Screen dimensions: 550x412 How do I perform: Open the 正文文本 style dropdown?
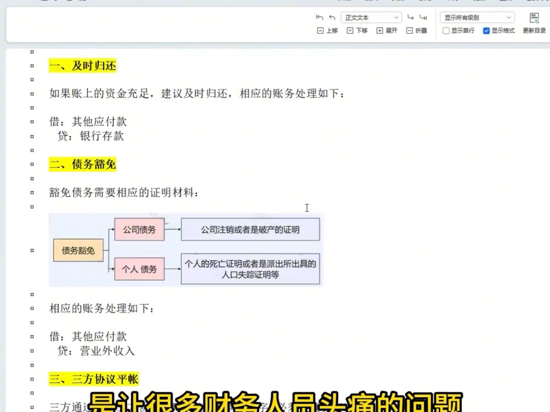[372, 17]
